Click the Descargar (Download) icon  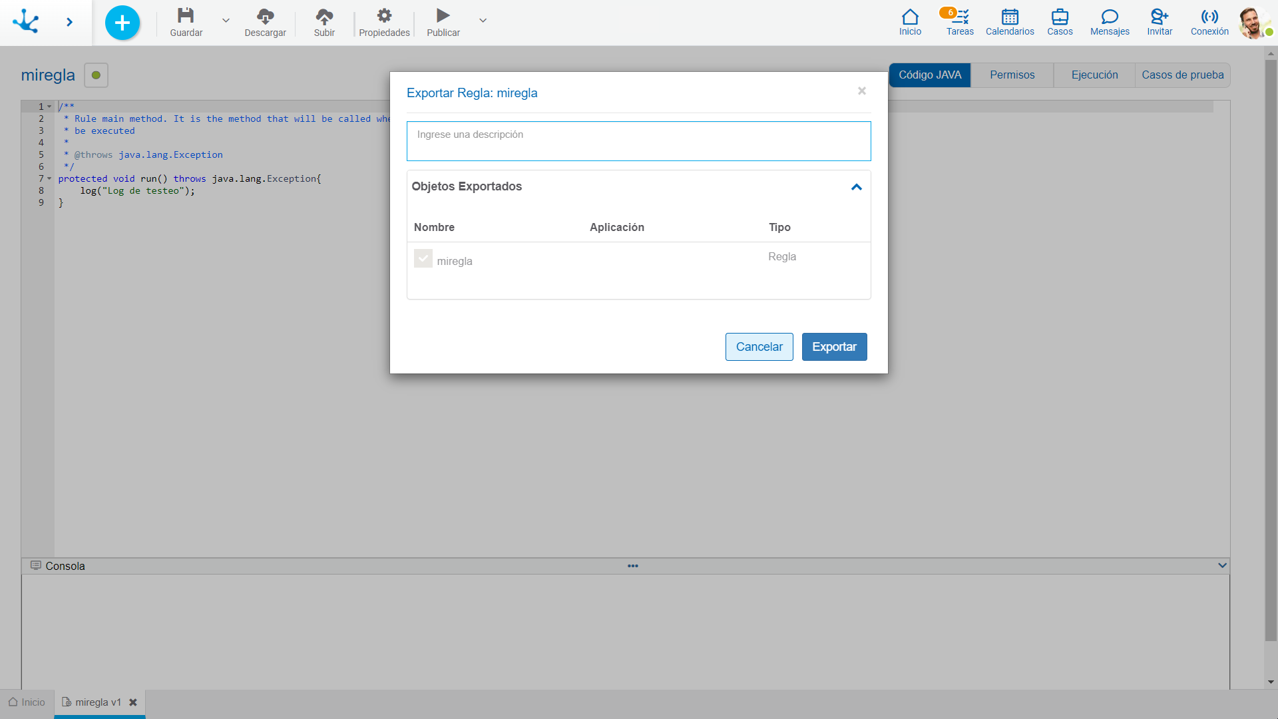tap(265, 16)
